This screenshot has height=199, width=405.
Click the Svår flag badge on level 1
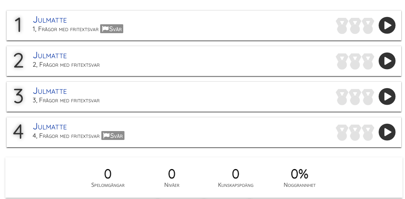click(x=111, y=29)
